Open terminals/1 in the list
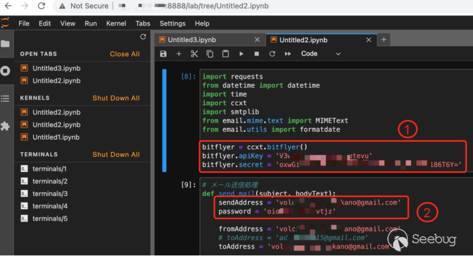 click(50, 169)
